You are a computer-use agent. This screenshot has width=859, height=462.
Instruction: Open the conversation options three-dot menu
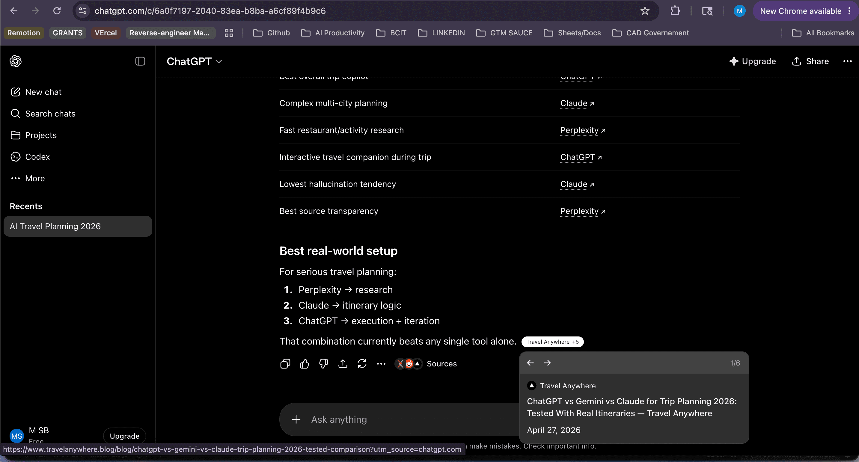(x=847, y=61)
